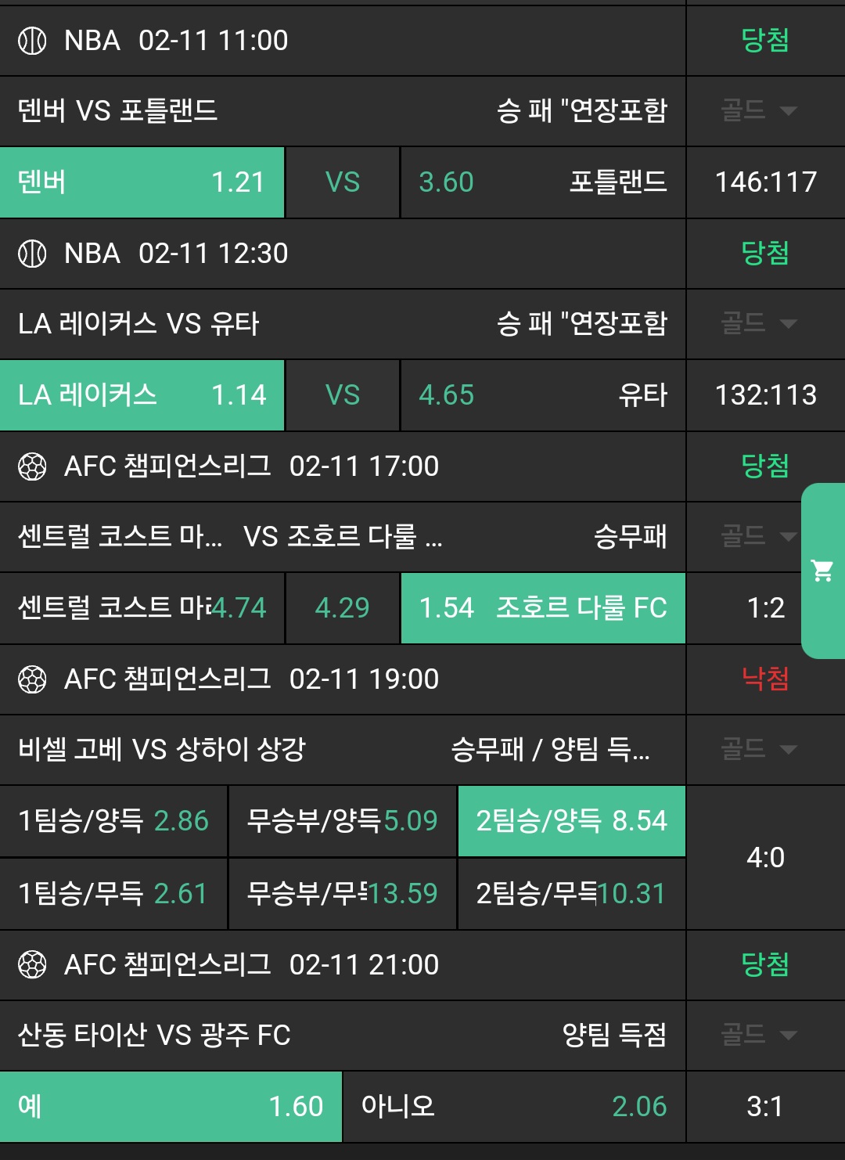Screen dimensions: 845x1160
Task: Click the 낙첨 result status label
Action: [764, 679]
